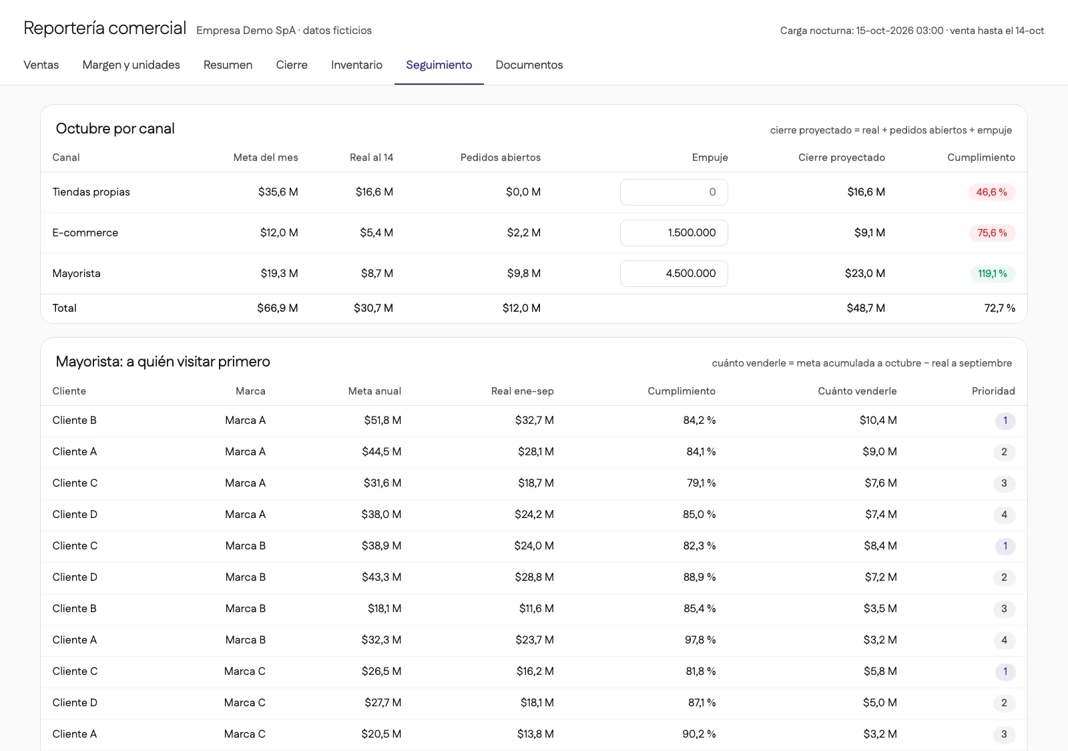Click the Meta del mes column header
The width and height of the screenshot is (1068, 751).
(266, 158)
